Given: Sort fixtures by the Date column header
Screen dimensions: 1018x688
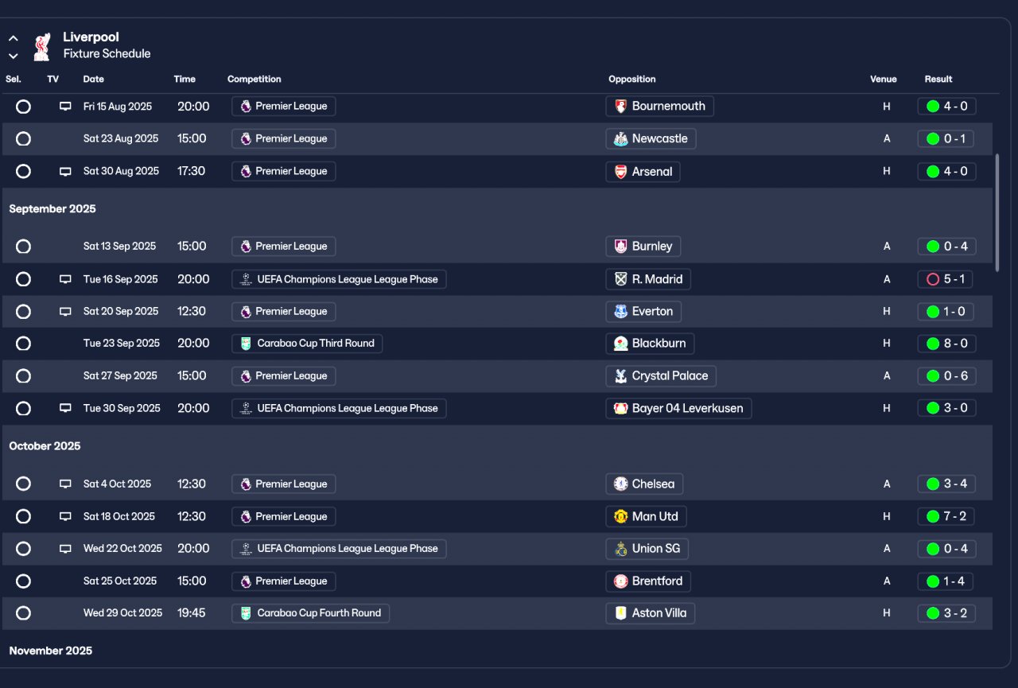Looking at the screenshot, I should click(x=94, y=80).
